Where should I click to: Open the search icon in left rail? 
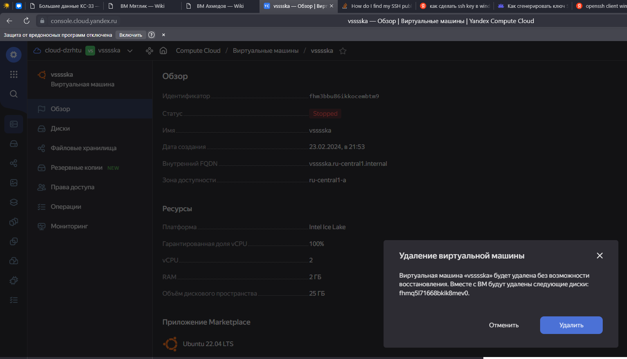point(14,94)
